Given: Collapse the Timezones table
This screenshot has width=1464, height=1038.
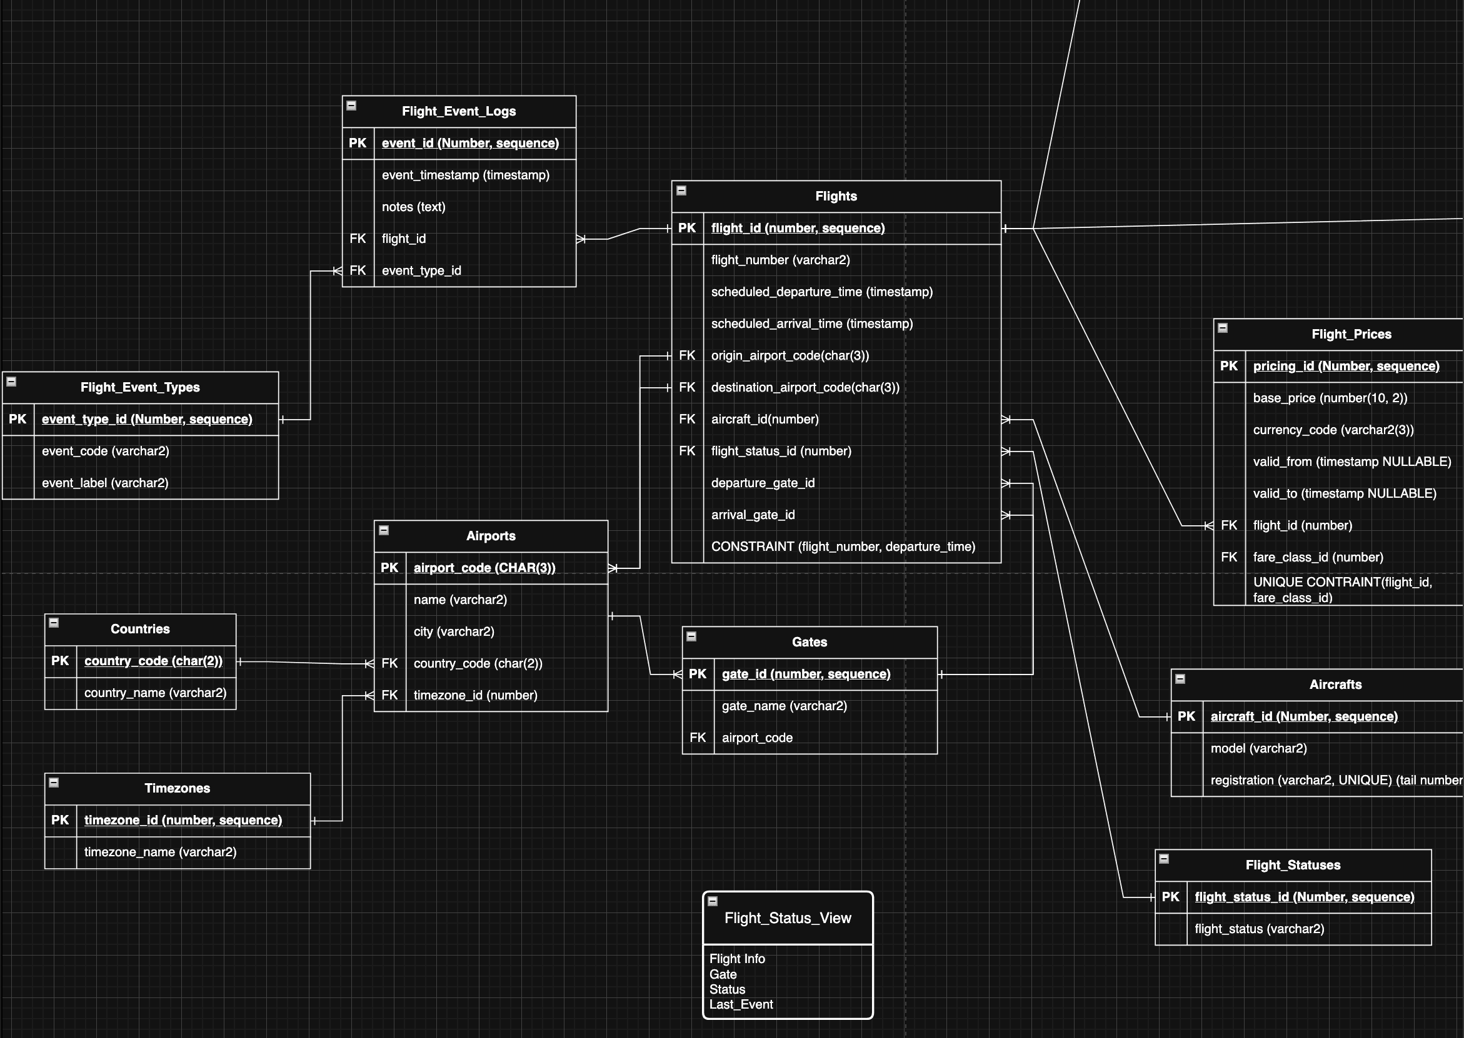Looking at the screenshot, I should [x=54, y=781].
